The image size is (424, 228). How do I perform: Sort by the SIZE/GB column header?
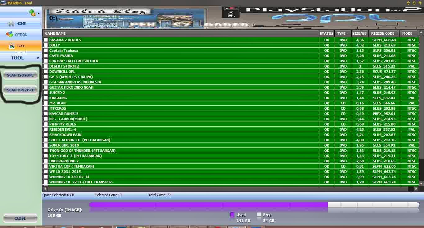(x=360, y=33)
